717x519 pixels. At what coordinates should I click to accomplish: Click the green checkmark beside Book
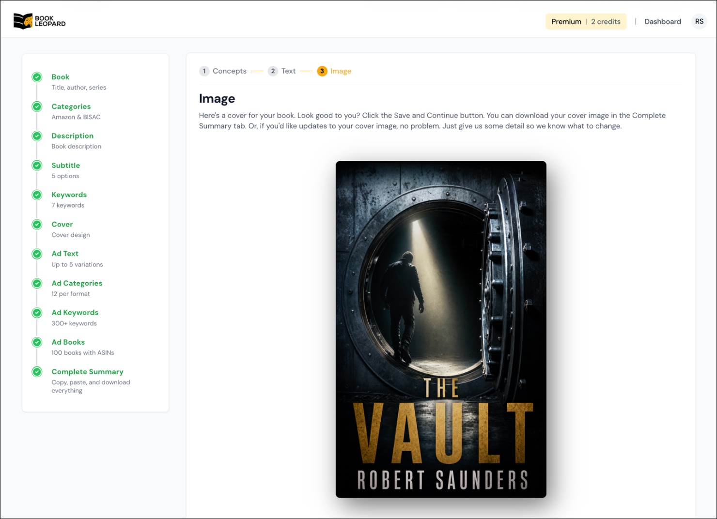[x=37, y=77]
